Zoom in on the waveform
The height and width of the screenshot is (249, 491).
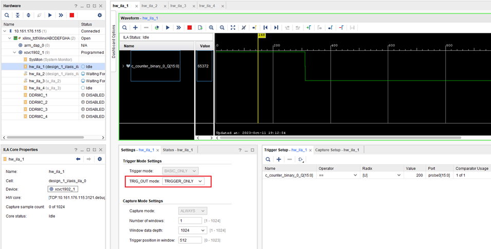pos(211,27)
